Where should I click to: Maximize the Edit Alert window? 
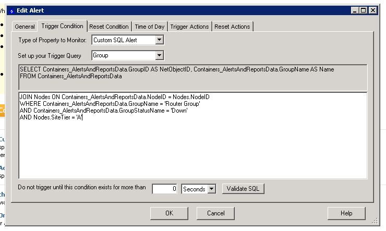(363, 10)
